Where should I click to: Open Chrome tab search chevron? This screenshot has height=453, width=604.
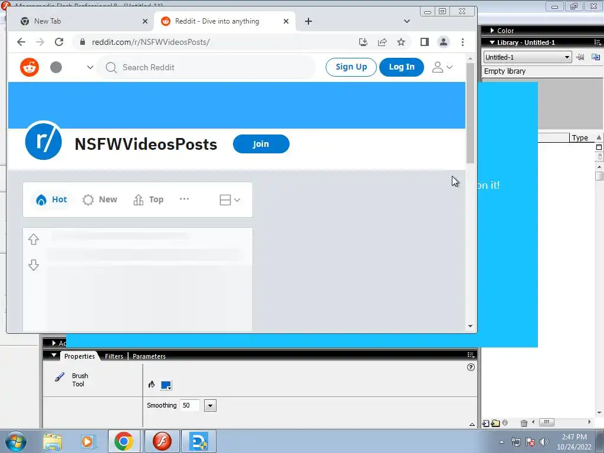click(x=407, y=21)
